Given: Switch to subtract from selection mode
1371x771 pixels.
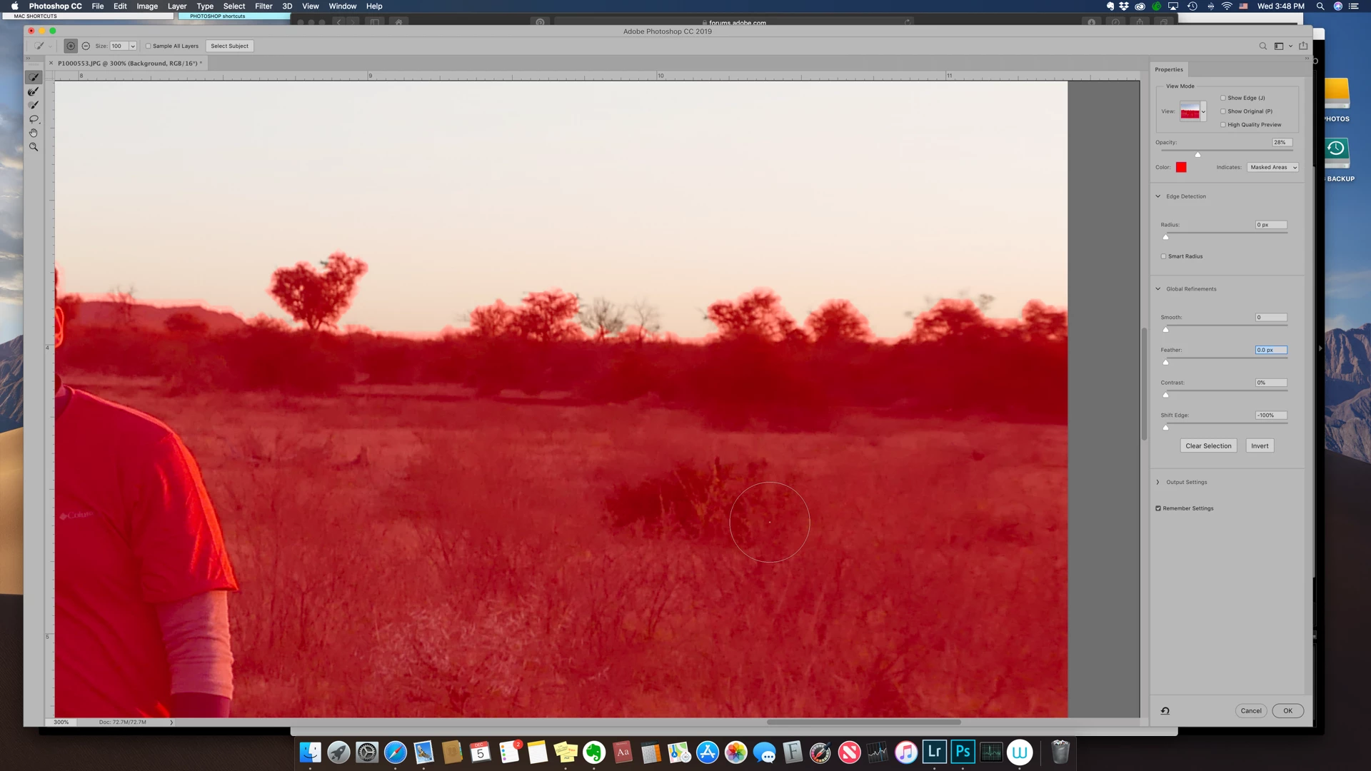Looking at the screenshot, I should 86,46.
